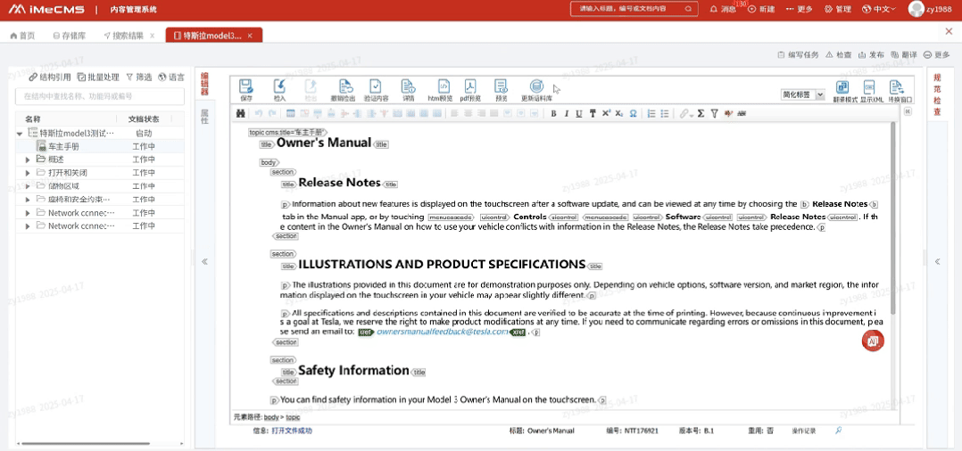Apply superscript formatting
Viewport: 962px width, 451px height.
pyautogui.click(x=606, y=113)
